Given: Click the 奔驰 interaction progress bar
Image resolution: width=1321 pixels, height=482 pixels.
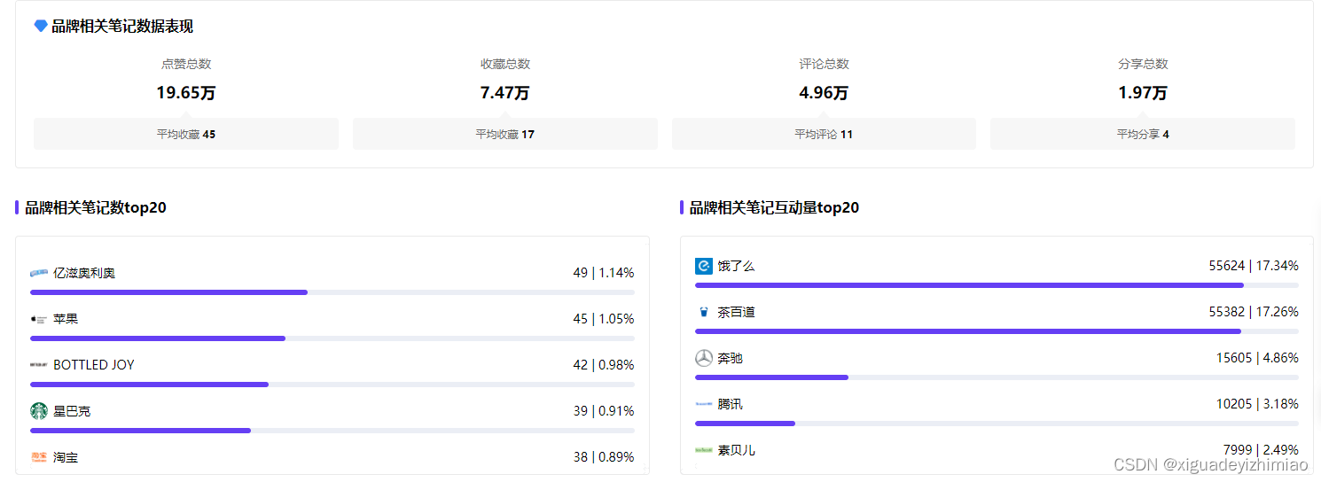Looking at the screenshot, I should [997, 377].
